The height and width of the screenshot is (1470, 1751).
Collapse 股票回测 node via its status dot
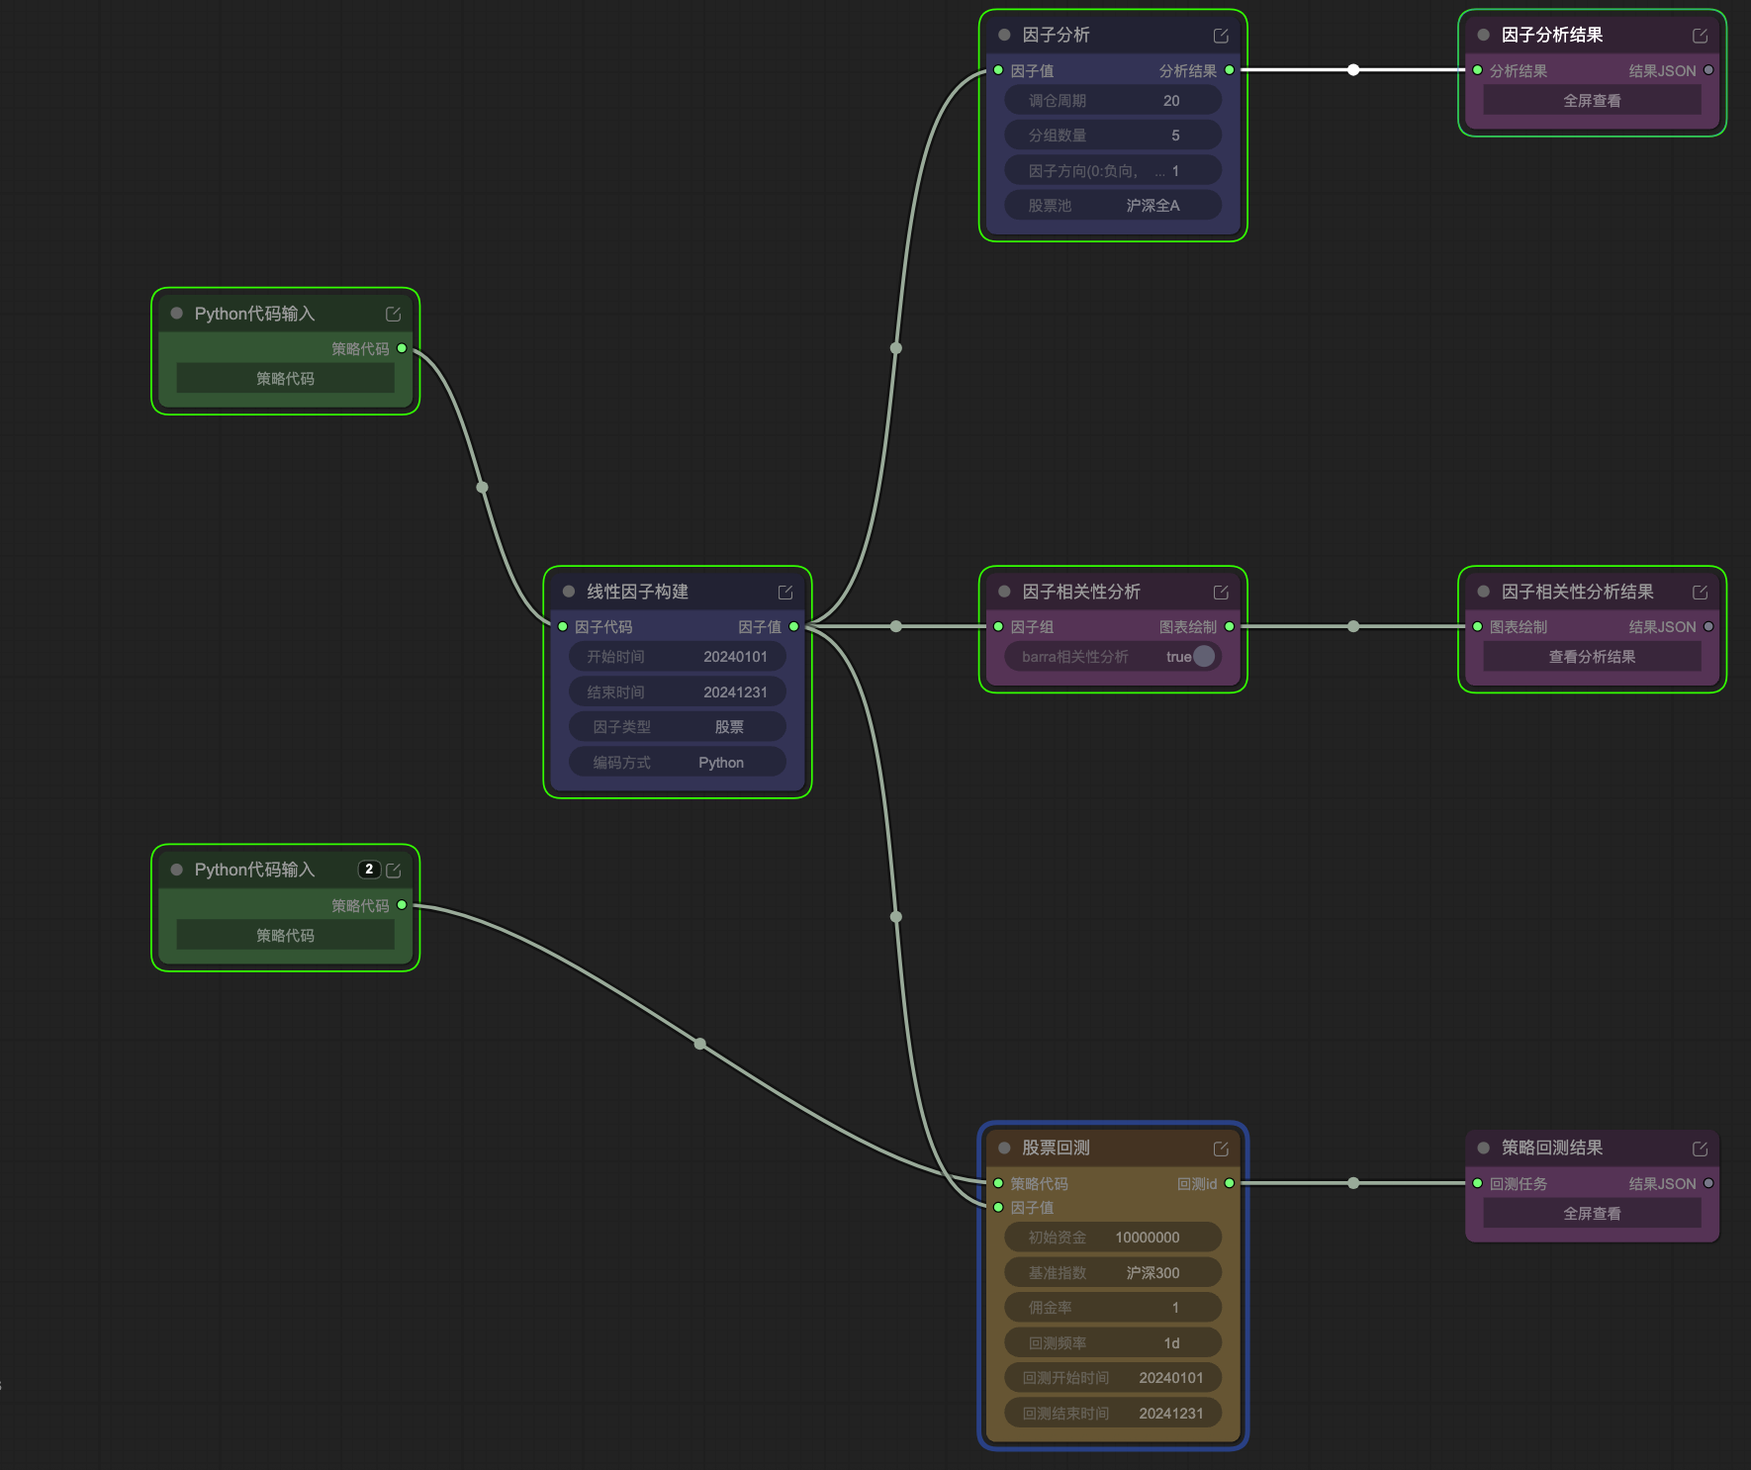(1004, 1148)
